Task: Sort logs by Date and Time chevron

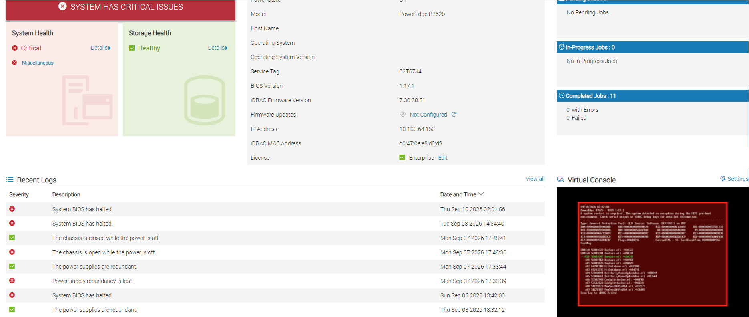Action: coord(481,194)
